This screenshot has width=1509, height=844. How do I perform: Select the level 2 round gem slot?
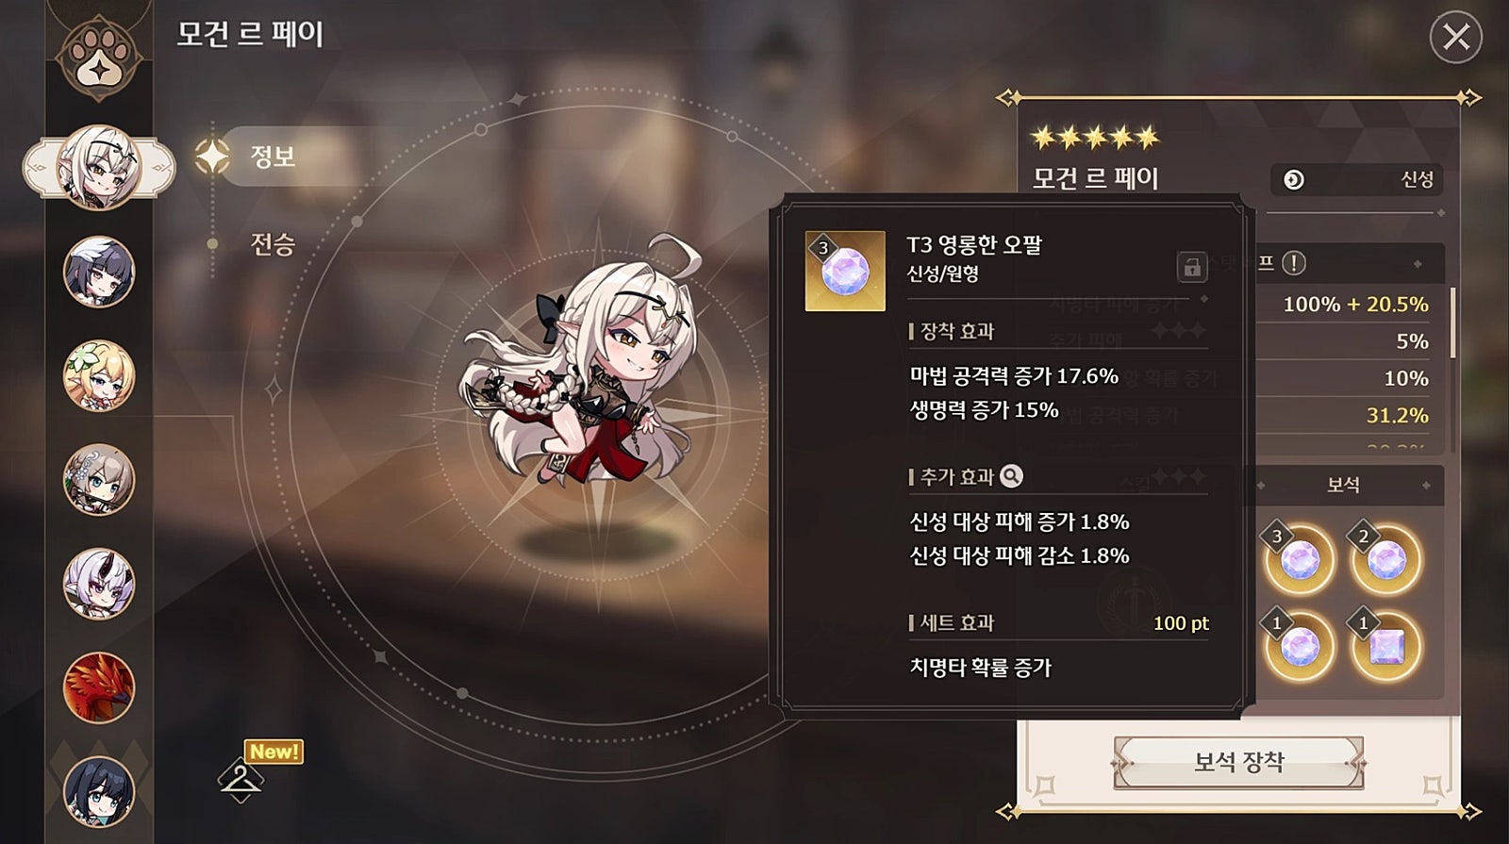point(1385,559)
